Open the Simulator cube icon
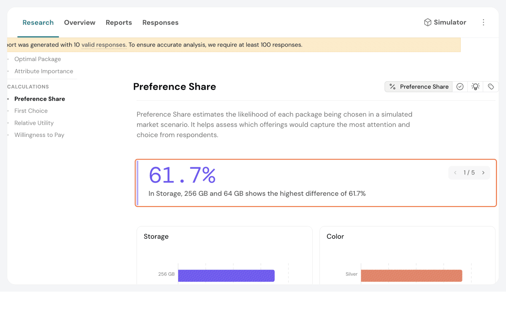Viewport: 506px width, 319px height. coord(428,22)
